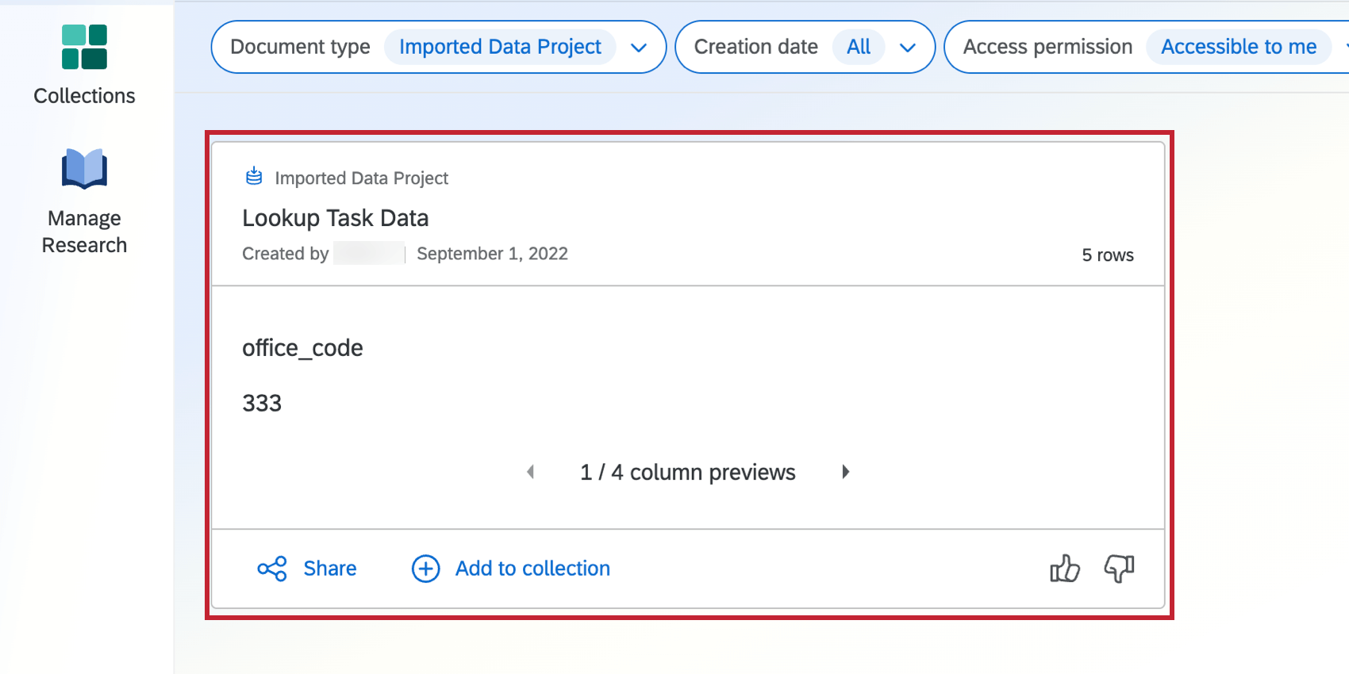Open the Lookup Task Data project
Viewport: 1349px width, 674px height.
(x=336, y=217)
